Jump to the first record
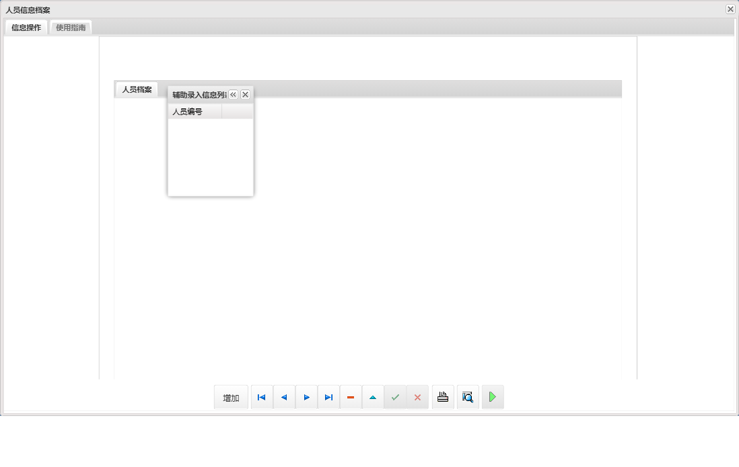 click(x=262, y=397)
